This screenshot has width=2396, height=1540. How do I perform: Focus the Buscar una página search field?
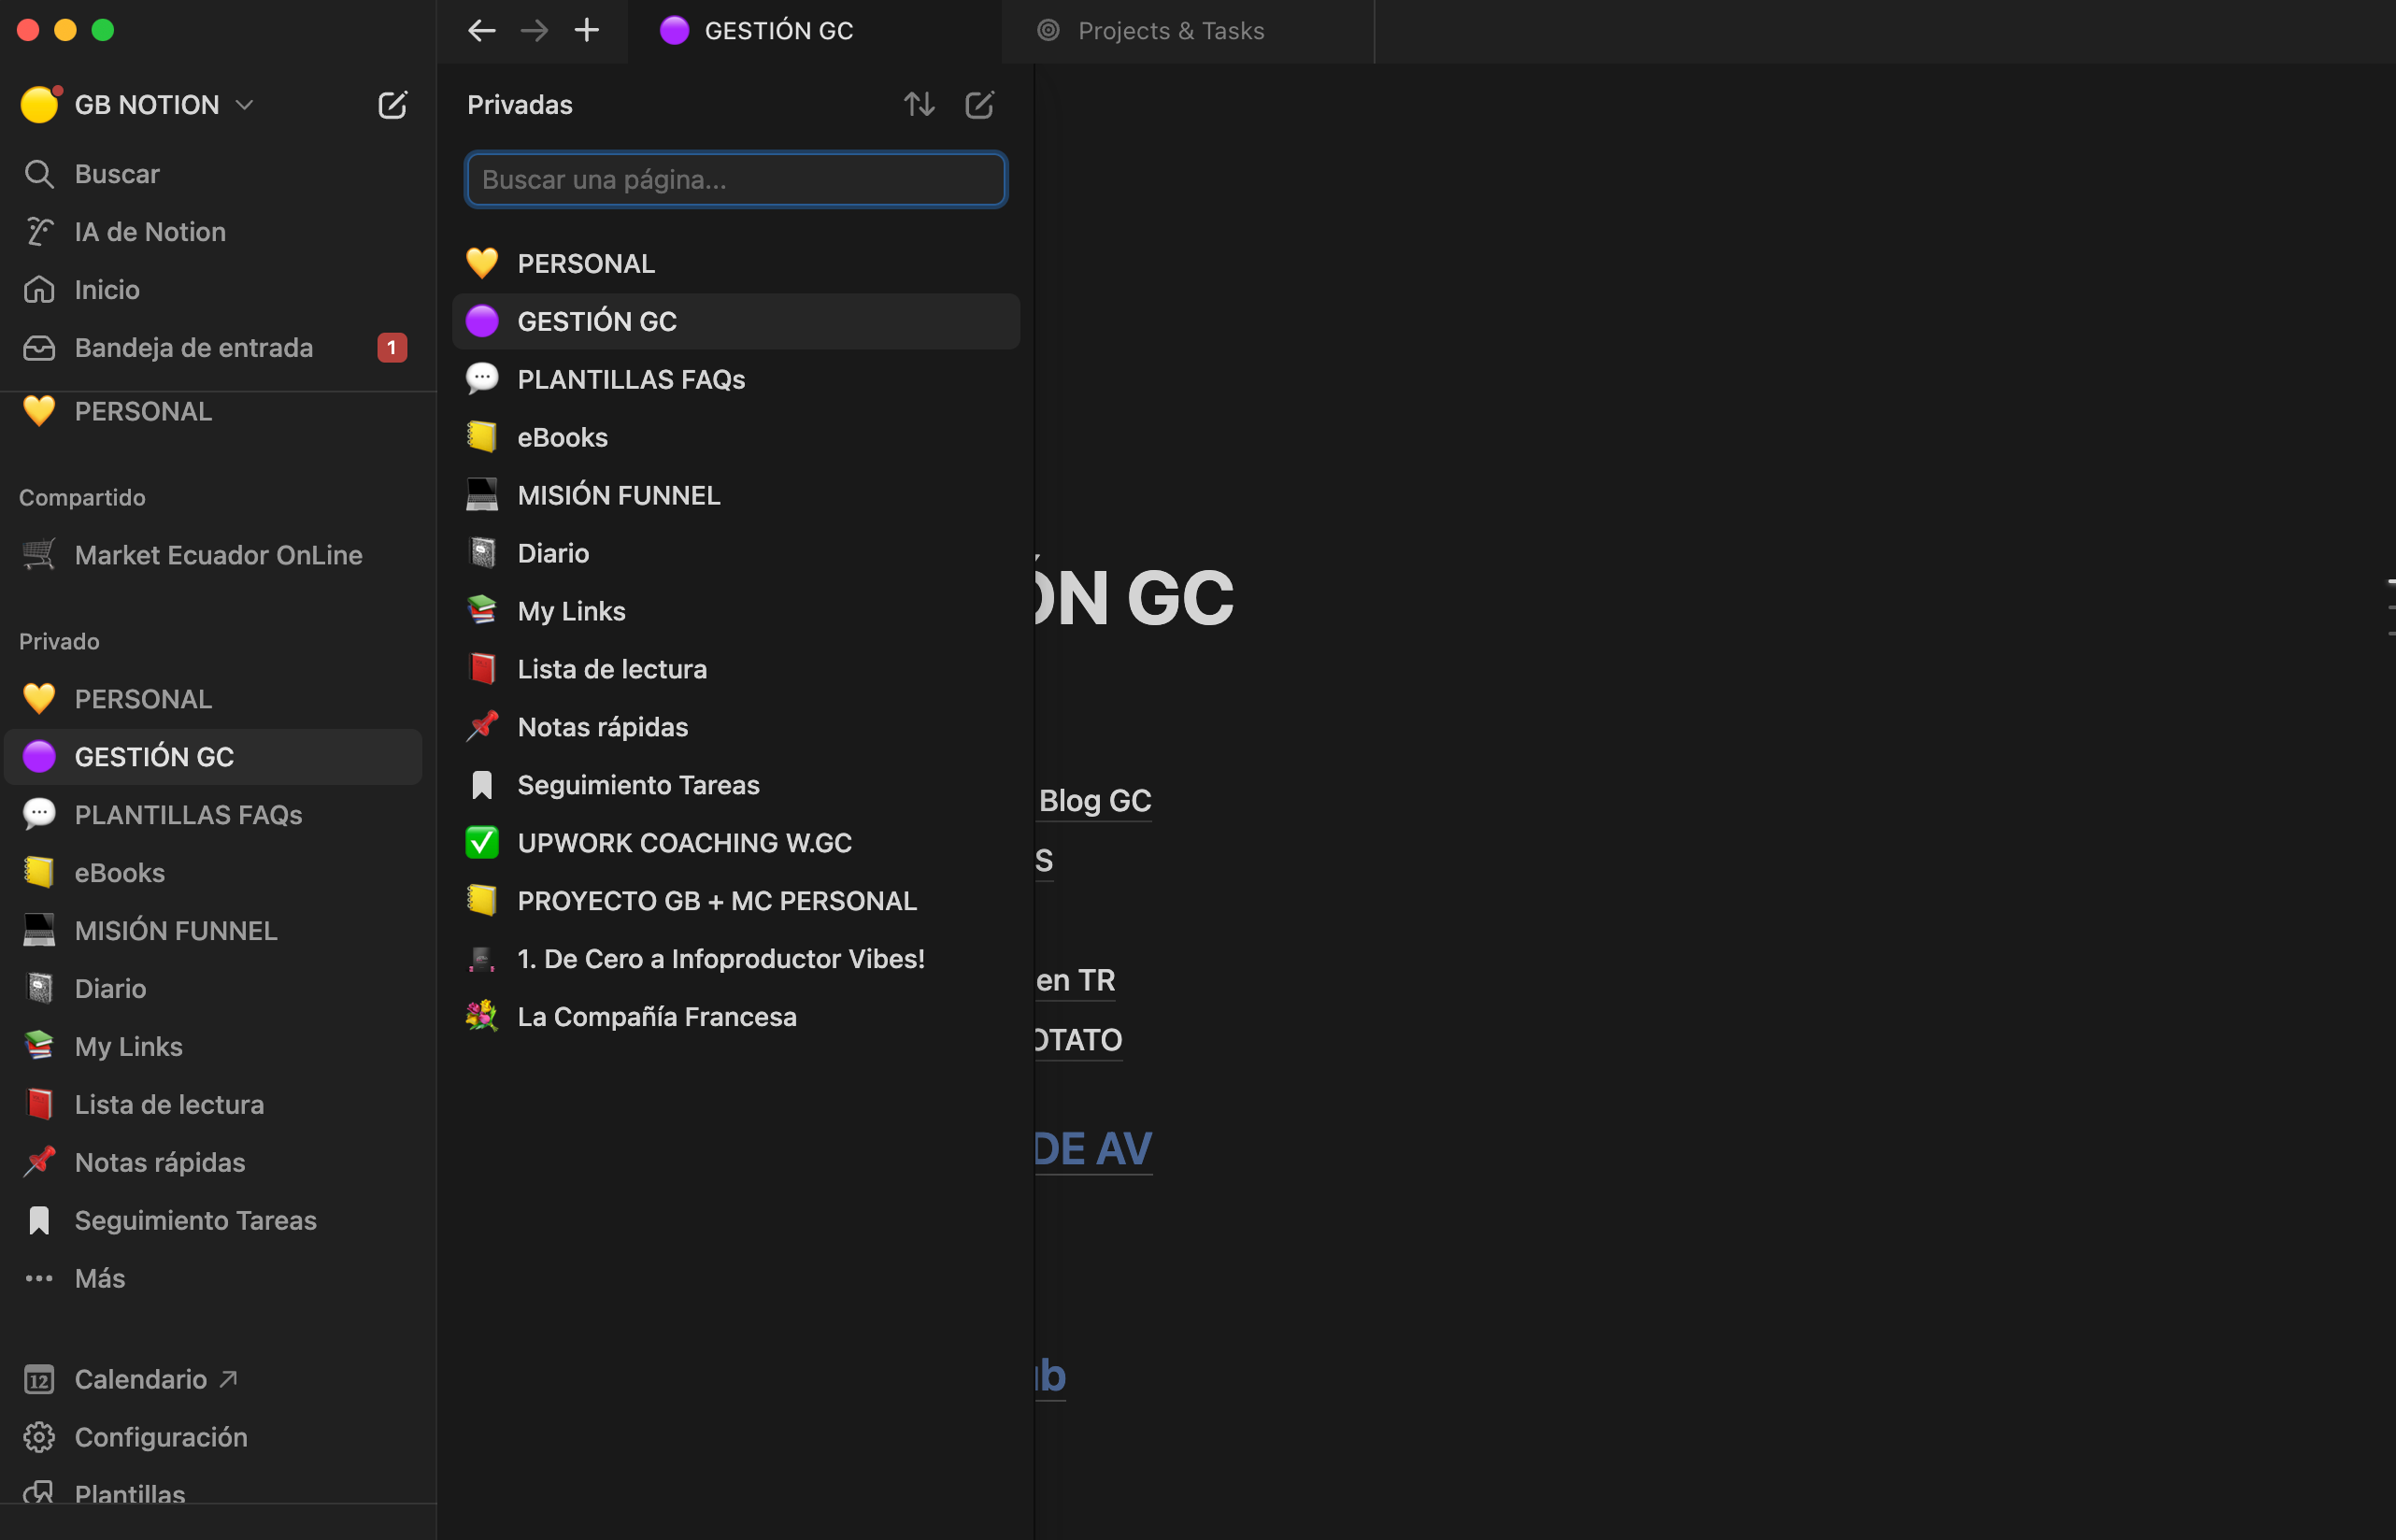coord(736,180)
